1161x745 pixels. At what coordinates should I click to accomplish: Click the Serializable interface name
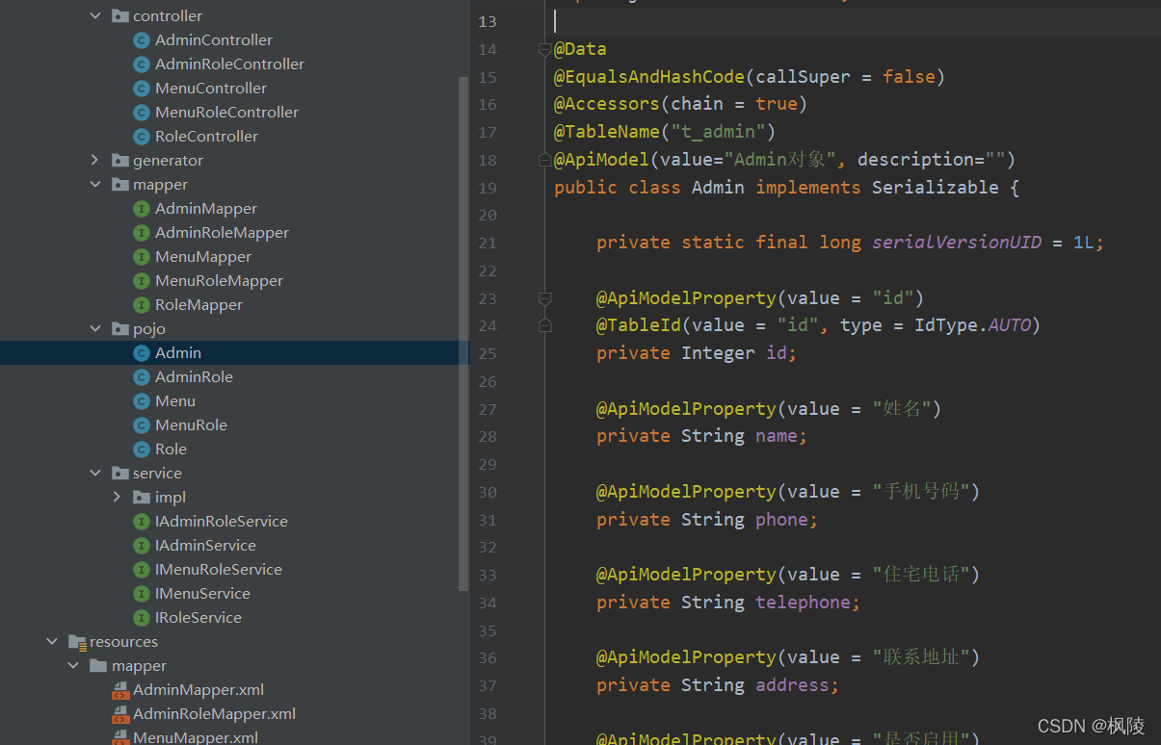tap(936, 187)
